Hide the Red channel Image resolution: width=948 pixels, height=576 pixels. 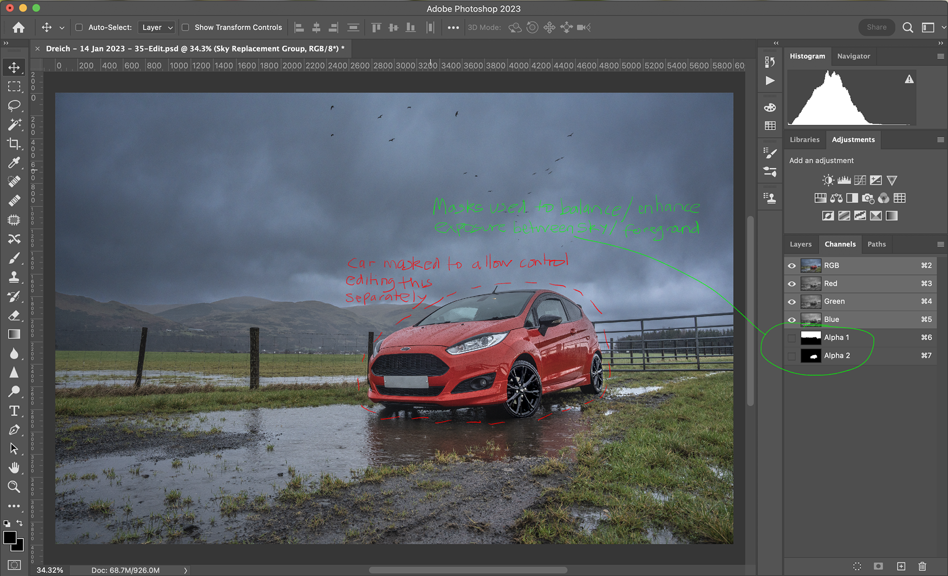[x=791, y=284]
